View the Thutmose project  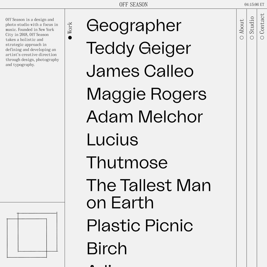(127, 162)
